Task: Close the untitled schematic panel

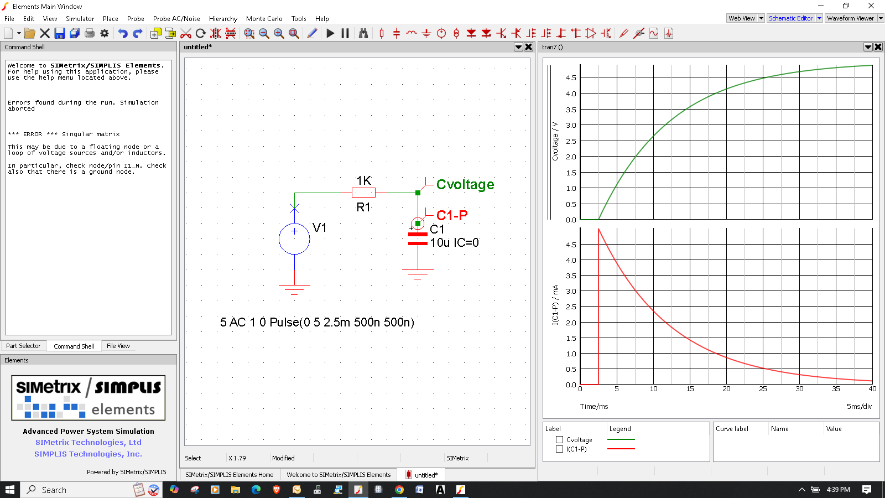Action: pyautogui.click(x=529, y=47)
